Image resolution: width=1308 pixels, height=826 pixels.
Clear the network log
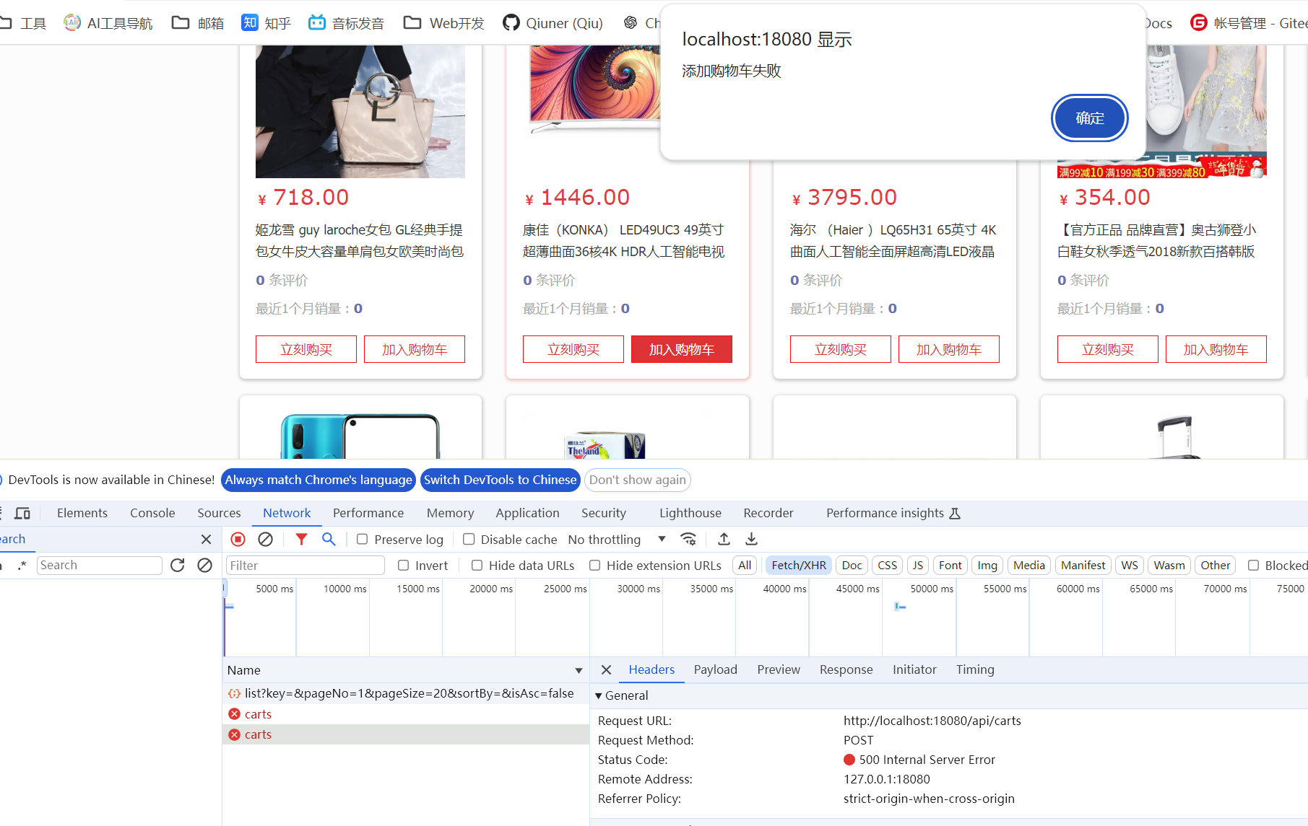coord(265,539)
